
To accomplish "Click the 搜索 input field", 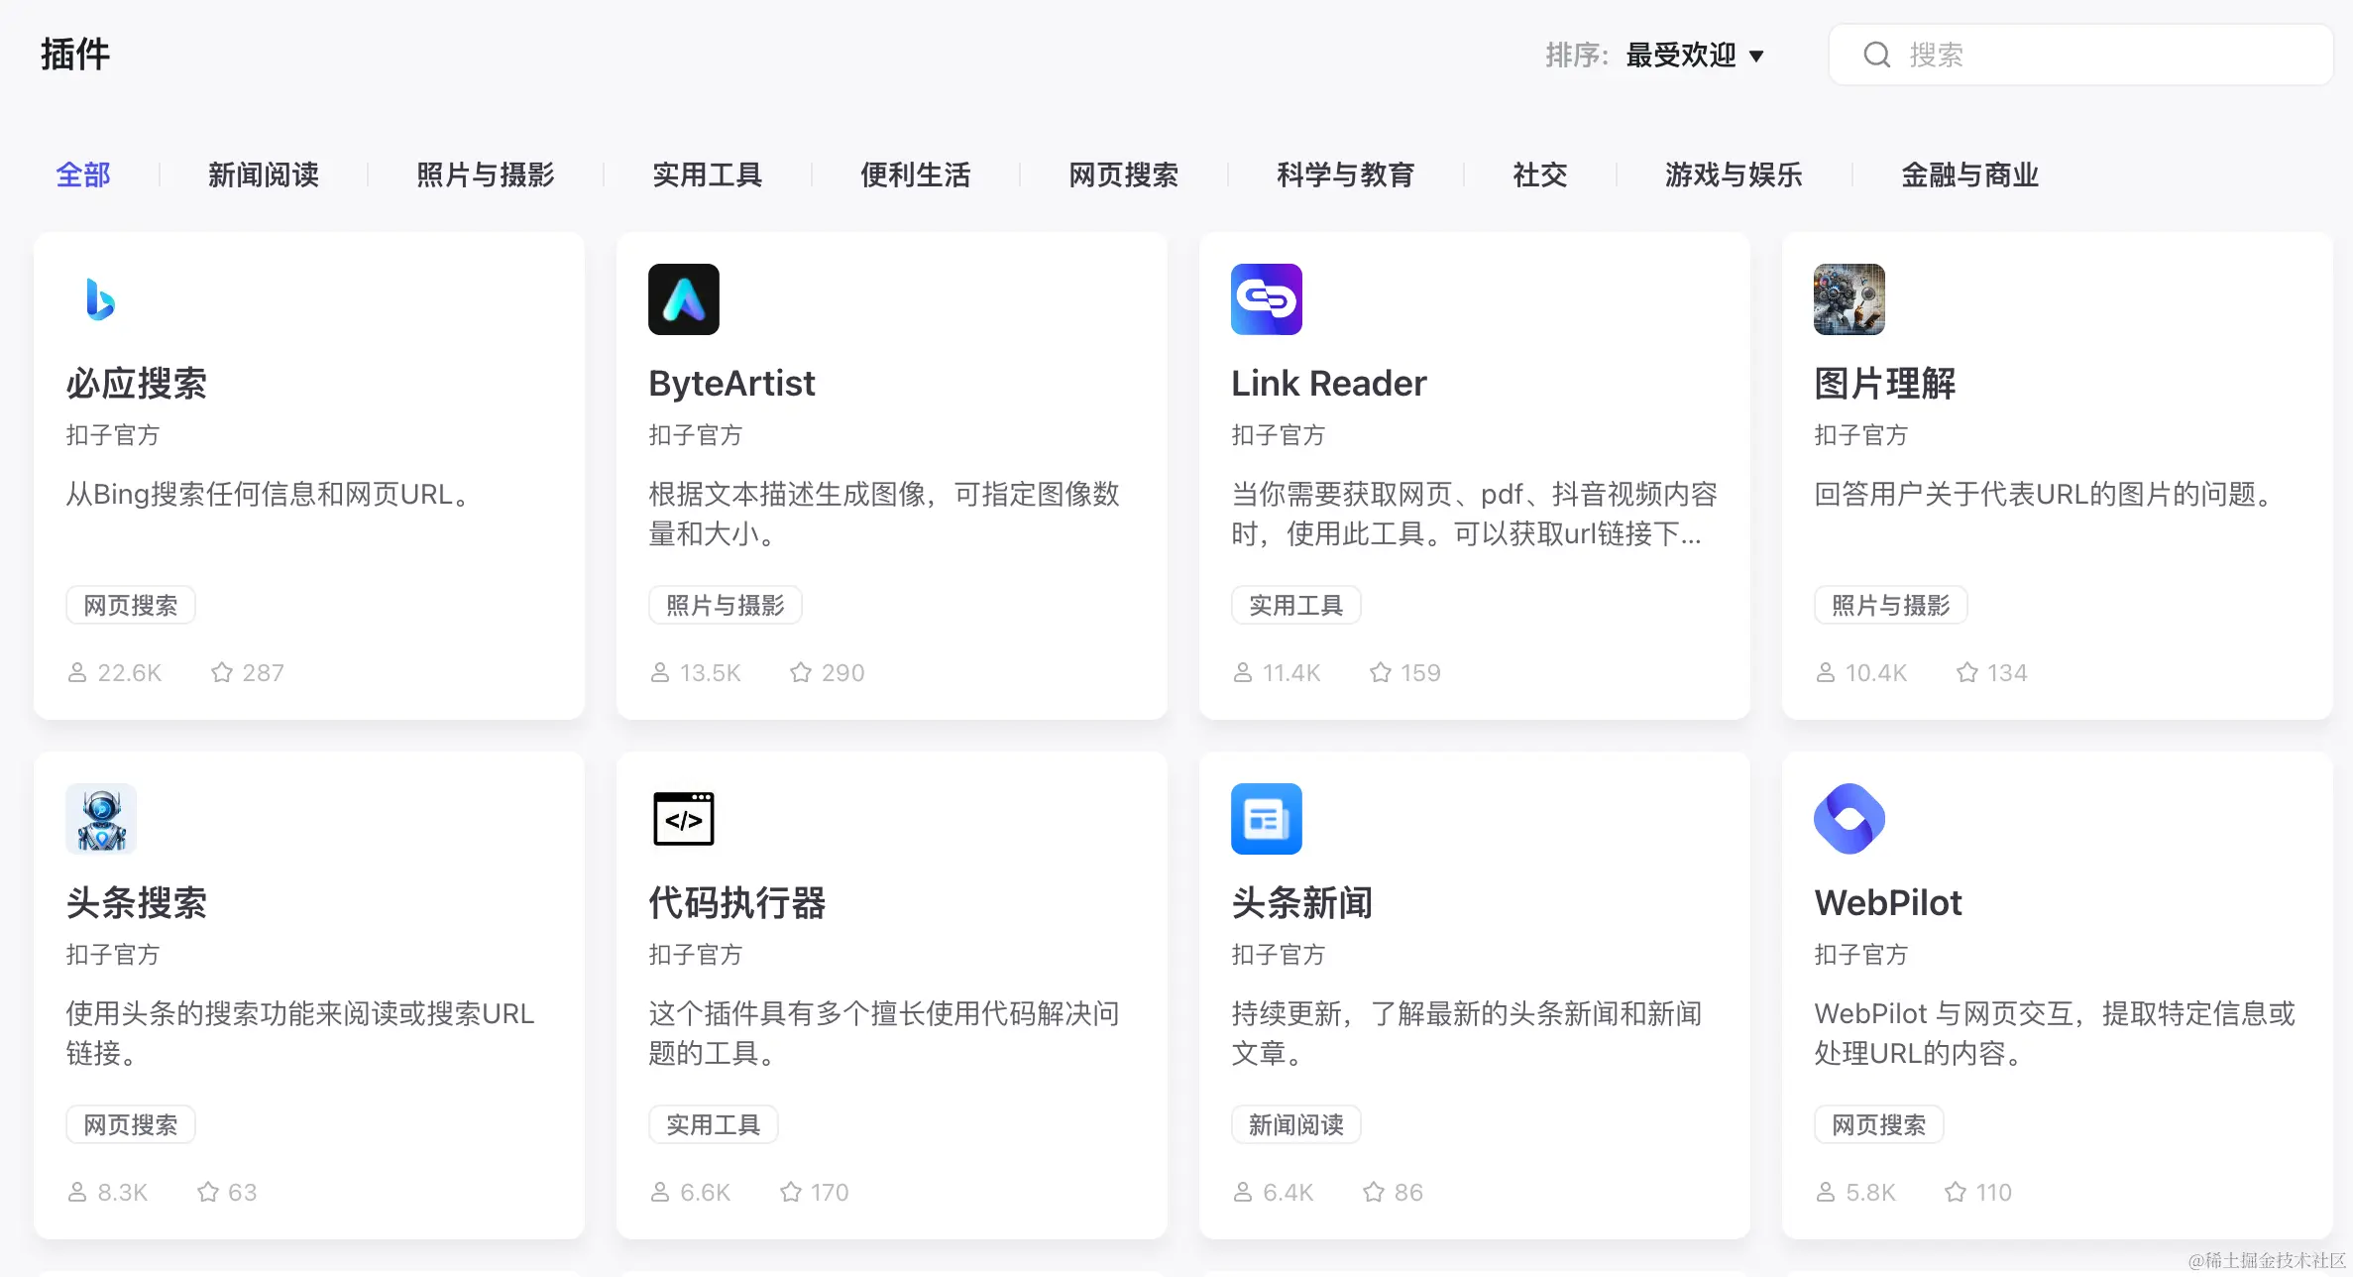I will (2101, 56).
